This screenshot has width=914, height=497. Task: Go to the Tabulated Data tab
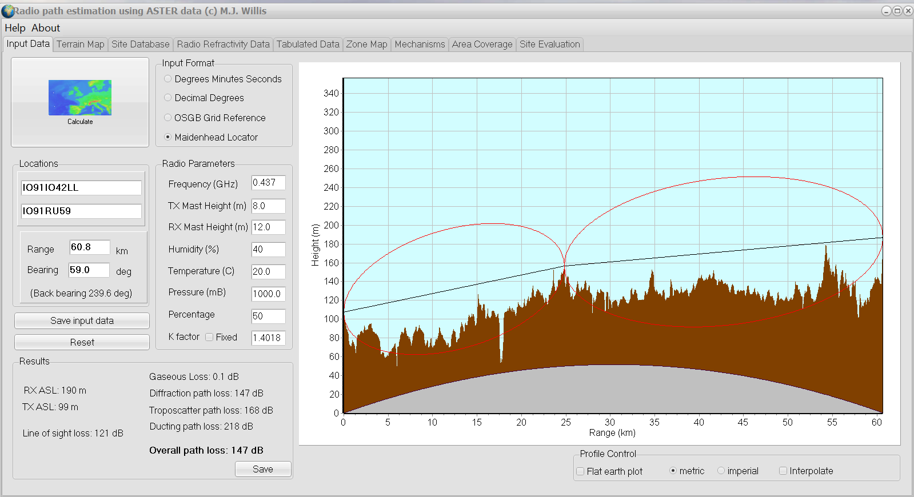point(308,45)
